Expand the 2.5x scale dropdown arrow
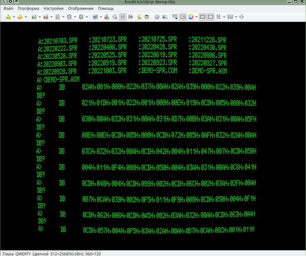This screenshot has width=306, height=256. (236, 17)
